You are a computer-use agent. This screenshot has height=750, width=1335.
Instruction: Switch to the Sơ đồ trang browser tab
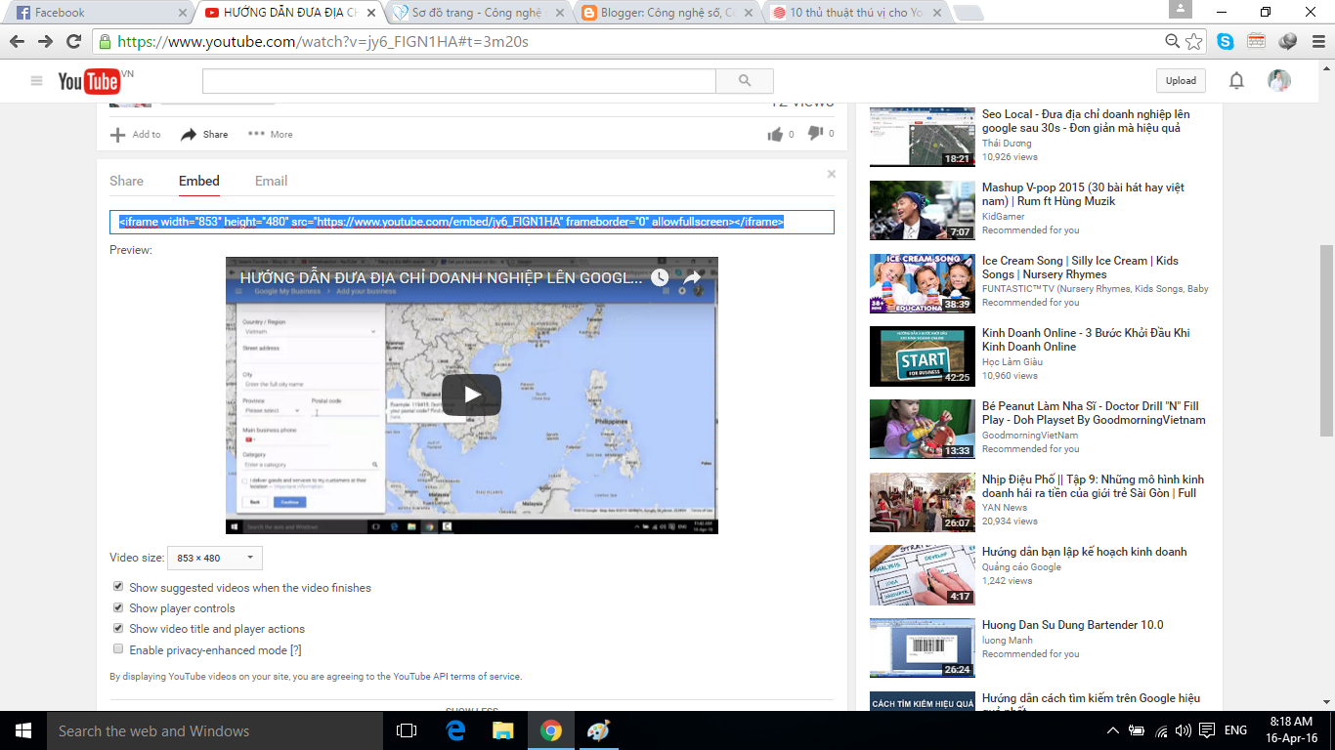(479, 13)
